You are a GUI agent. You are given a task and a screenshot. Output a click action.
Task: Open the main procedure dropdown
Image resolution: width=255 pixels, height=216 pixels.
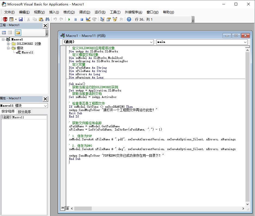pos(244,42)
